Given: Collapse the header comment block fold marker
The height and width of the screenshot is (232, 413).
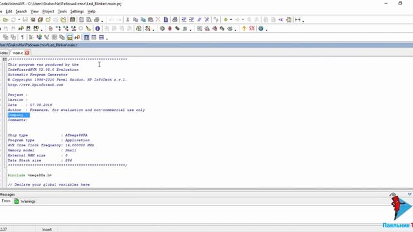Looking at the screenshot, I should (x=5, y=60).
